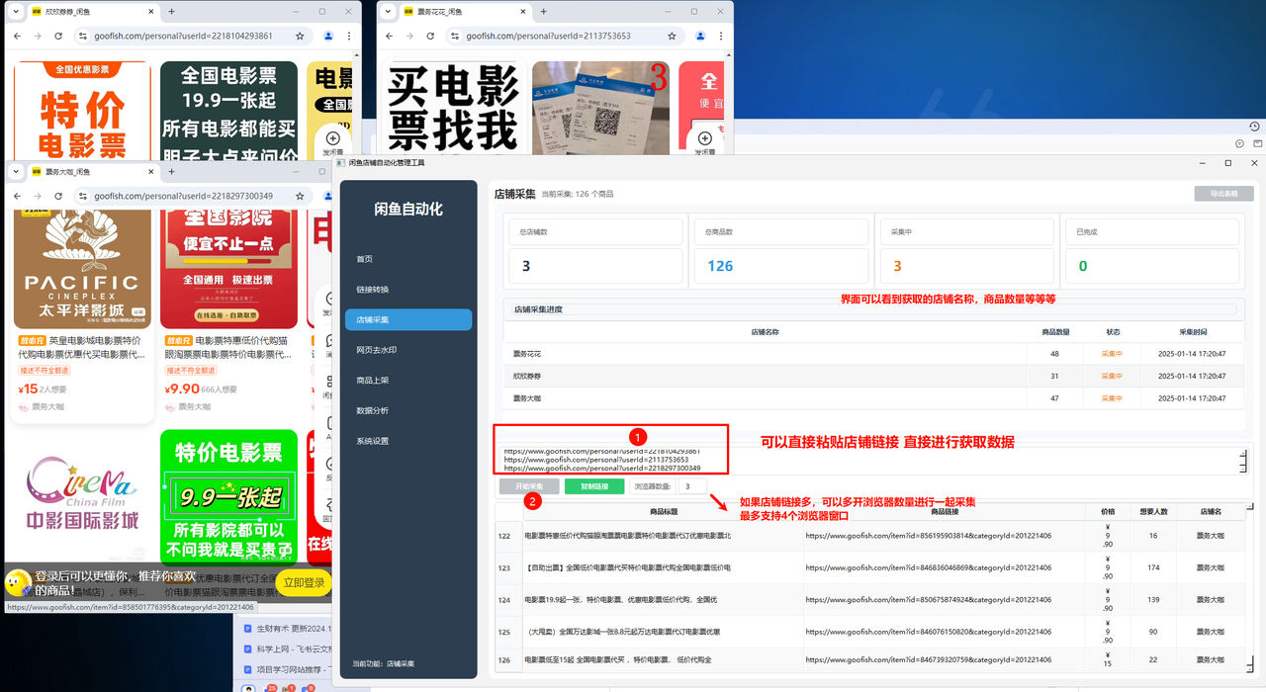The image size is (1266, 692).
Task: Click the 商品标题 column header
Action: pos(663,512)
